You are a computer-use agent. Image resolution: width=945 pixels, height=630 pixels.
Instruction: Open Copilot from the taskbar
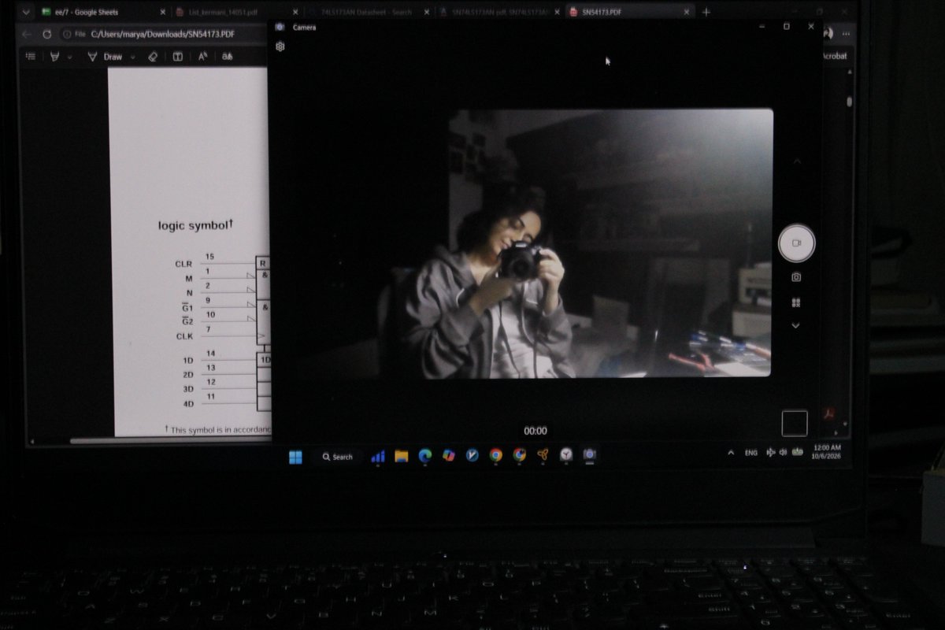coord(449,455)
